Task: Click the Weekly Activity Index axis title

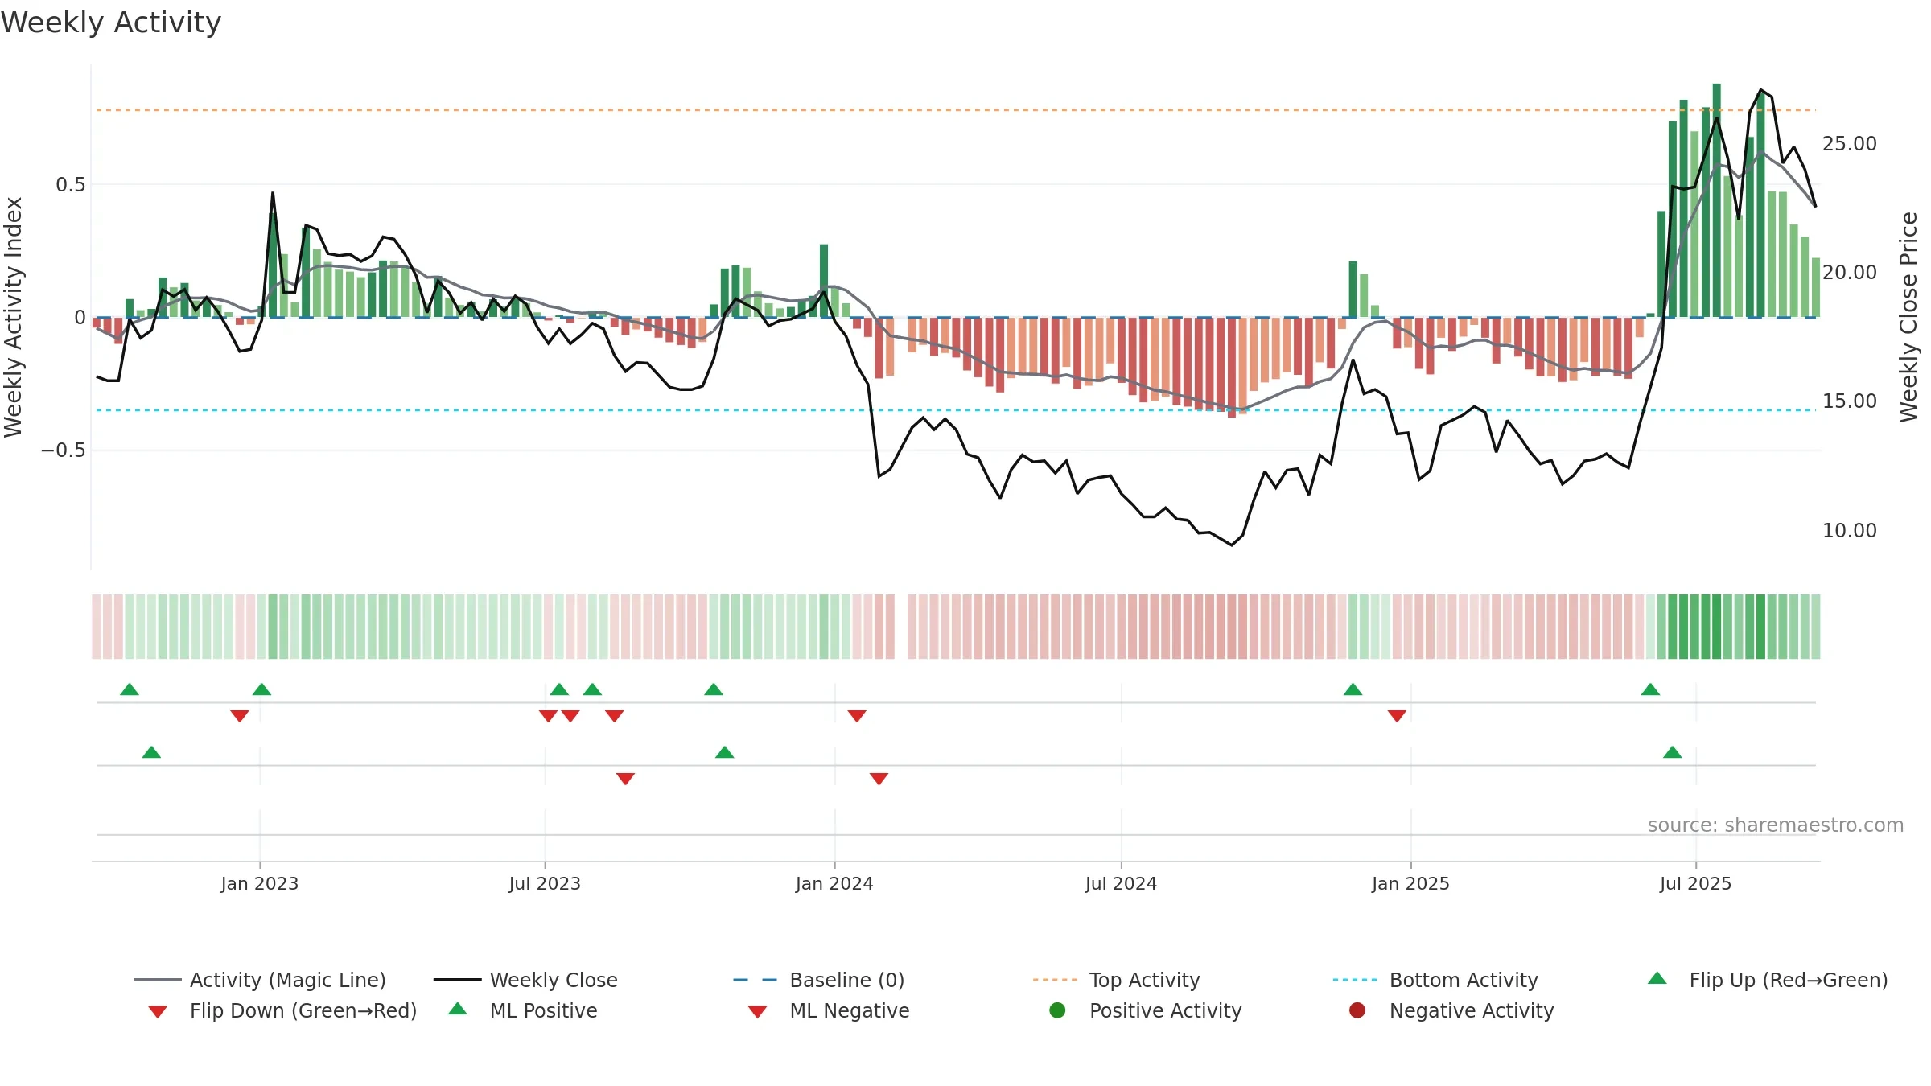Action: pyautogui.click(x=14, y=317)
